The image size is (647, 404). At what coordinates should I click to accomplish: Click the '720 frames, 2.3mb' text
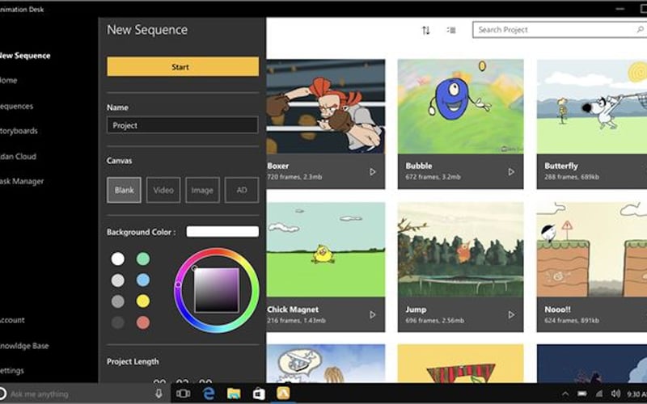tap(294, 177)
